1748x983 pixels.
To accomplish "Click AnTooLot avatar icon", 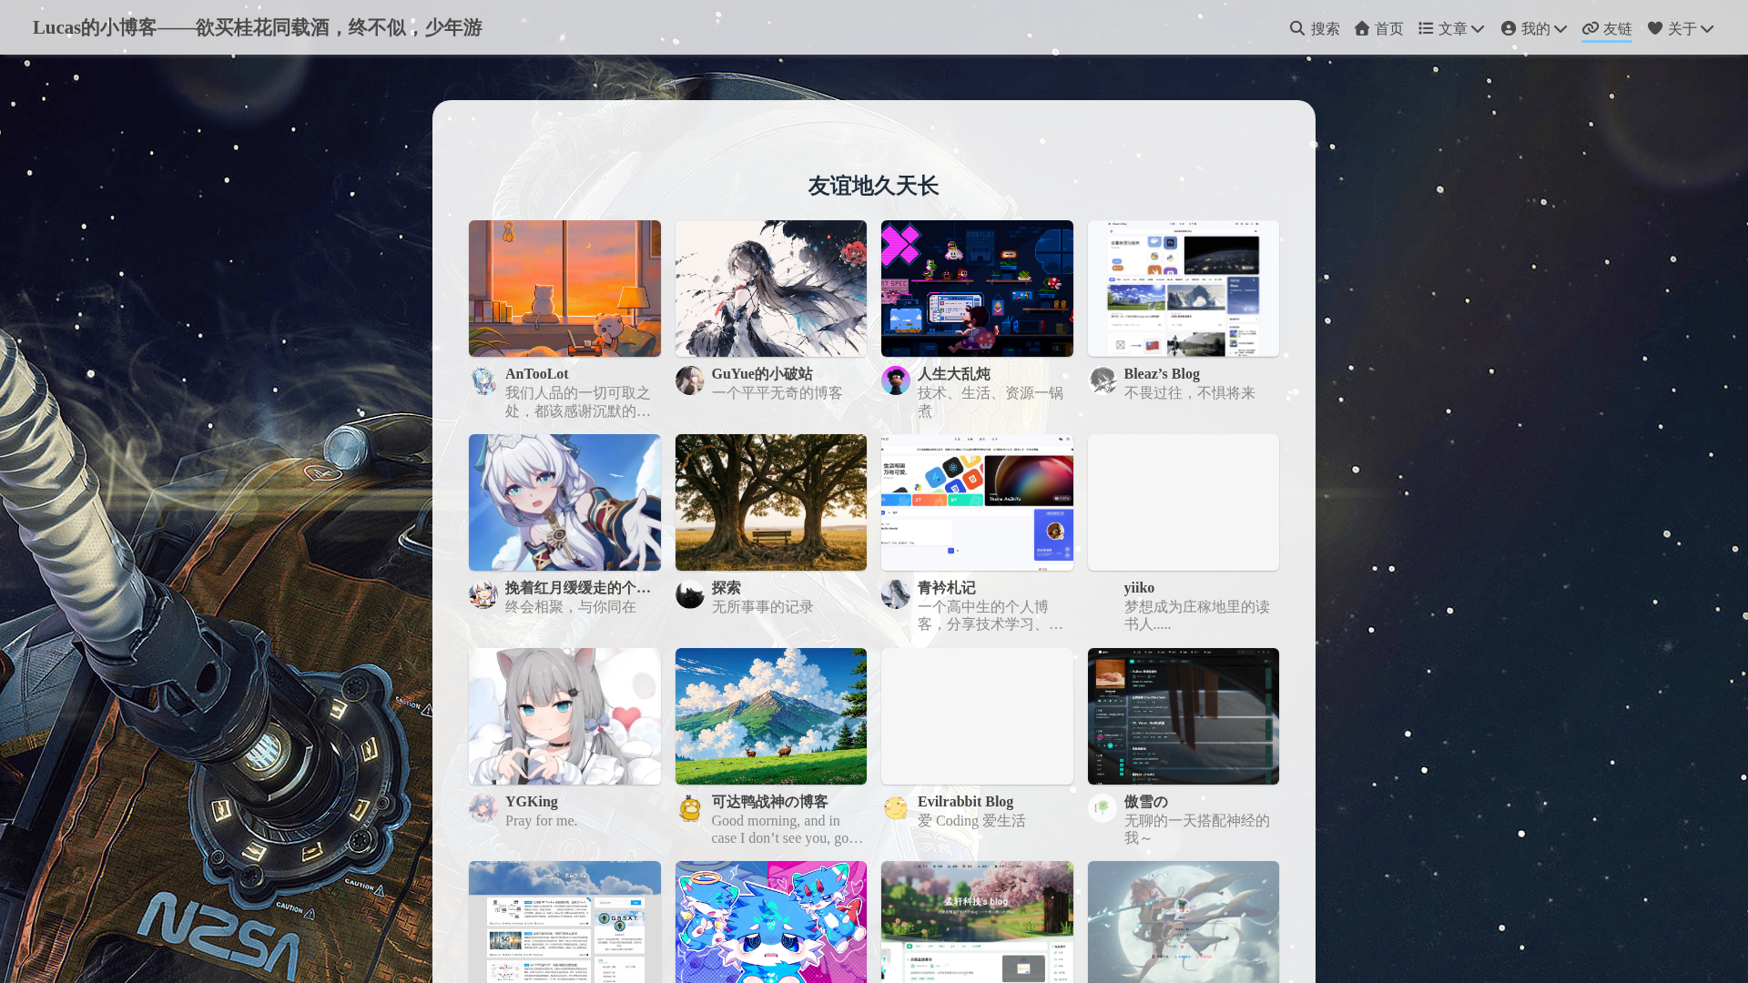I will pyautogui.click(x=483, y=380).
